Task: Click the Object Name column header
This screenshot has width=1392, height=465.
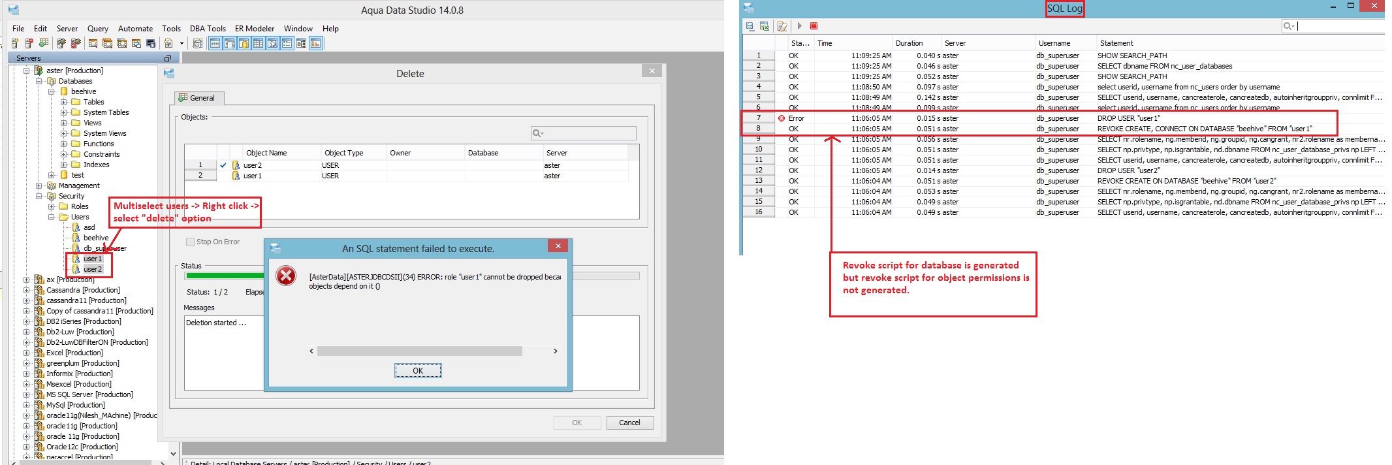Action: 281,153
